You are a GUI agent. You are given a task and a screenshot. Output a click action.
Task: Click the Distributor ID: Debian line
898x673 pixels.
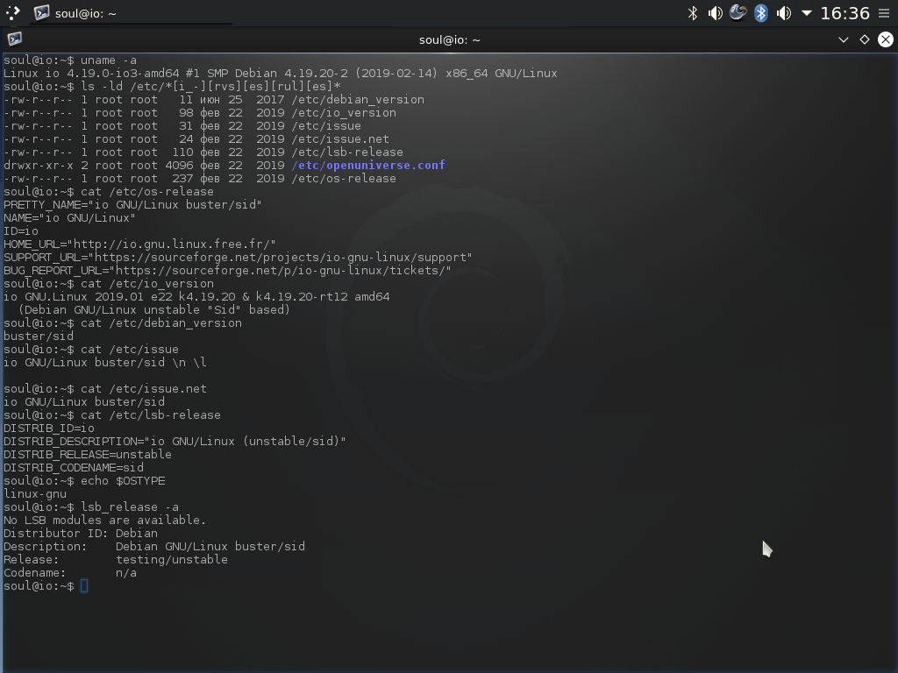pyautogui.click(x=81, y=534)
